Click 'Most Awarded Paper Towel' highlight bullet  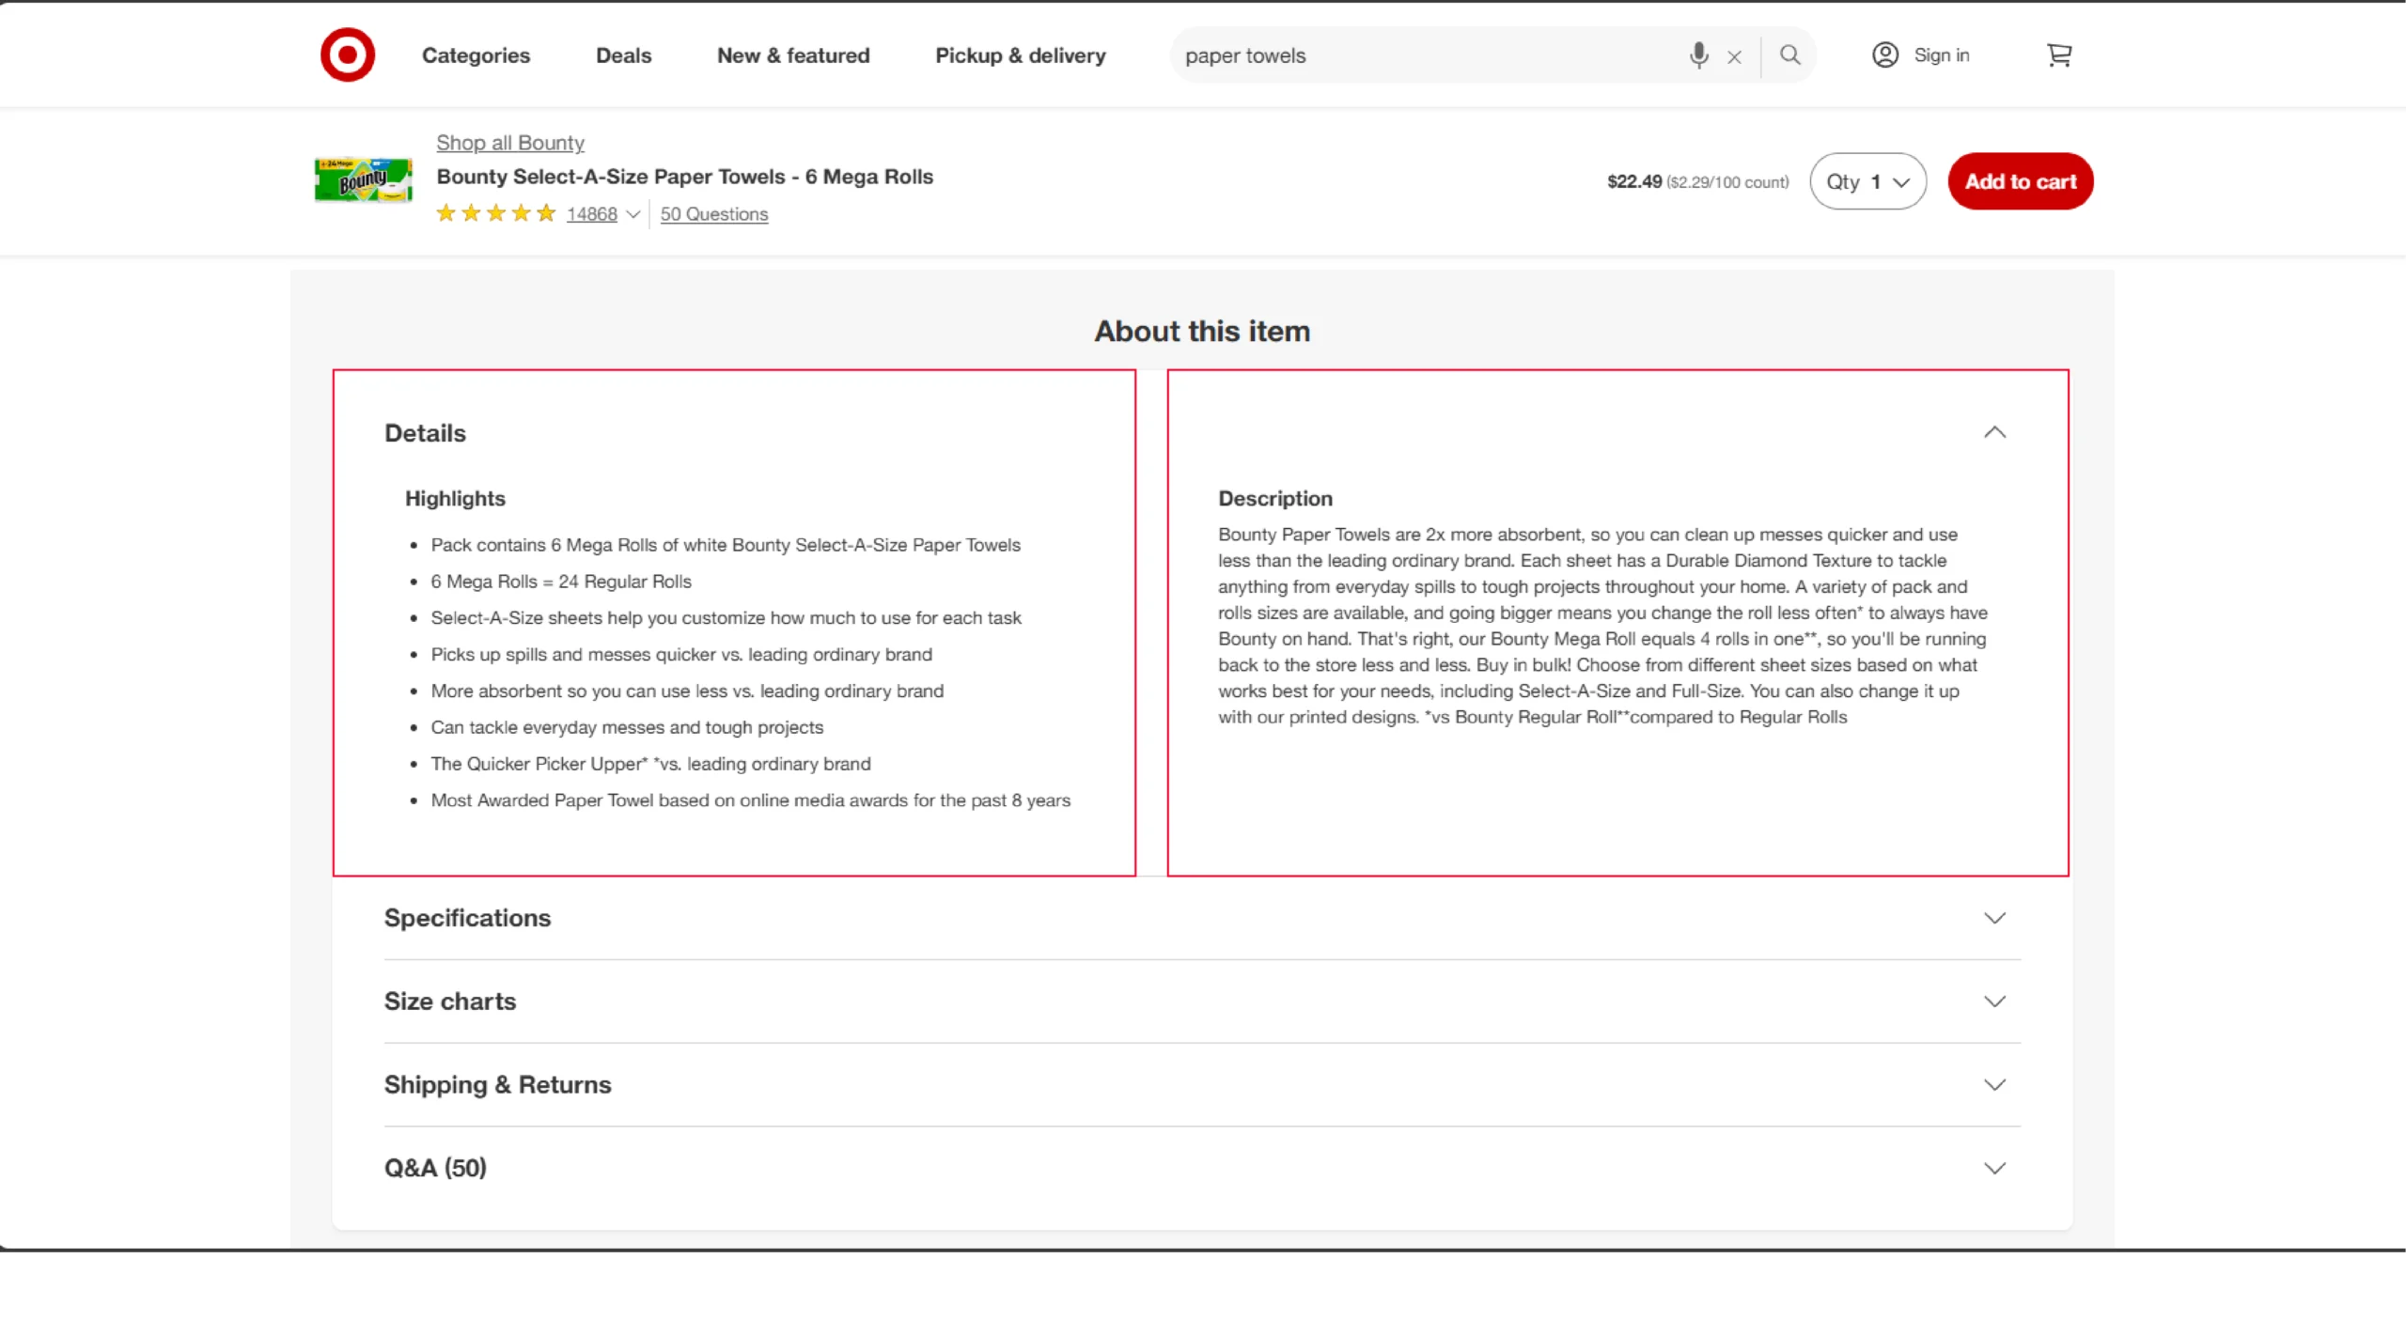[750, 800]
